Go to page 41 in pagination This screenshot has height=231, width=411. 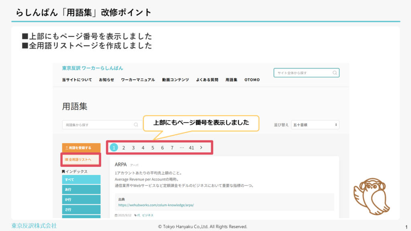191,148
